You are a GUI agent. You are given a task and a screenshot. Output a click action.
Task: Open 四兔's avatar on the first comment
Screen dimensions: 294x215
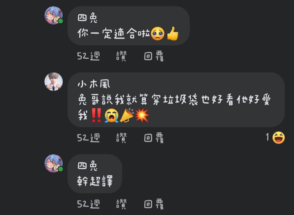(x=54, y=16)
